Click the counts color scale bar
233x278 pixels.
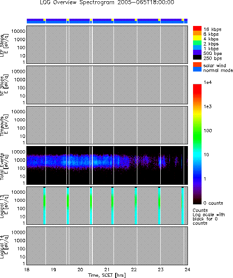[x=197, y=144]
